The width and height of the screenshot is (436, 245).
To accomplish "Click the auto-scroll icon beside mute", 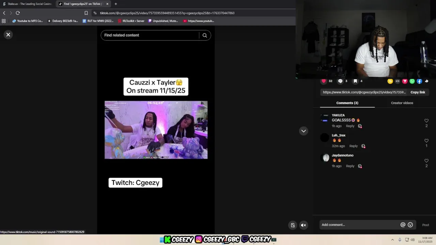I will tap(293, 225).
